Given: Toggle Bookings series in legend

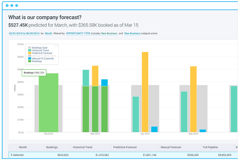Looking at the screenshot, I should tap(35, 61).
